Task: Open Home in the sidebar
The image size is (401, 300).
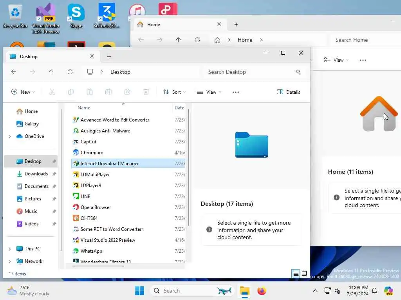Action: [31, 111]
